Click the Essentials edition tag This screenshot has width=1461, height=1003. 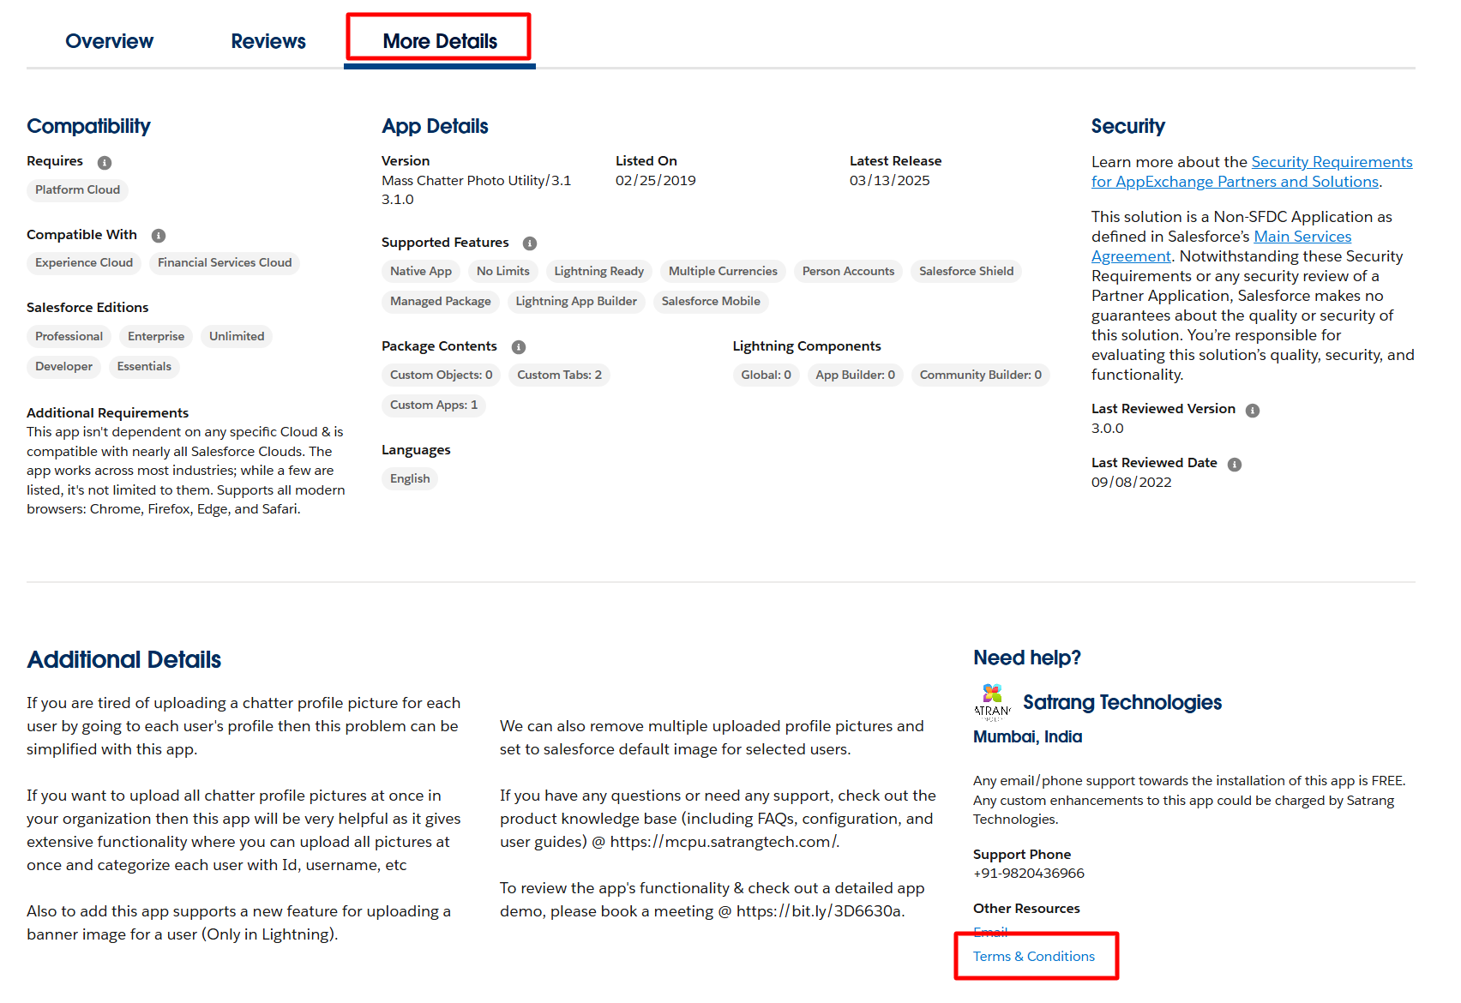[x=144, y=367]
